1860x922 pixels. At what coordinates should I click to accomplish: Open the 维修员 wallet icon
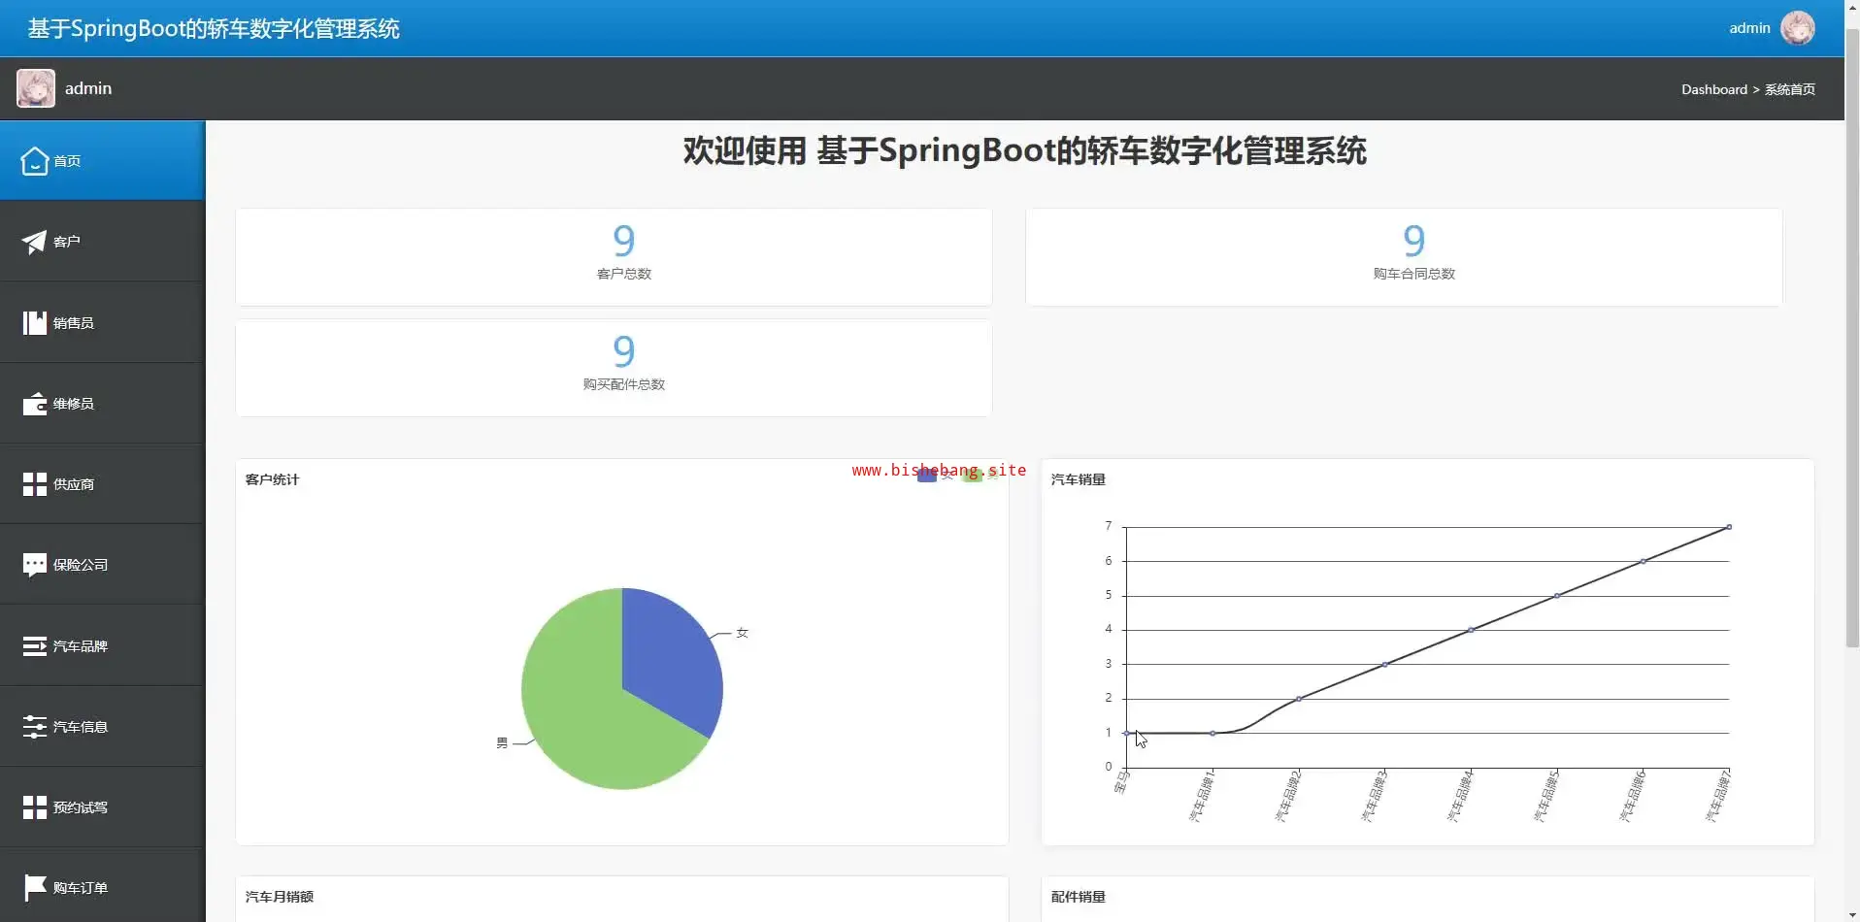click(35, 404)
